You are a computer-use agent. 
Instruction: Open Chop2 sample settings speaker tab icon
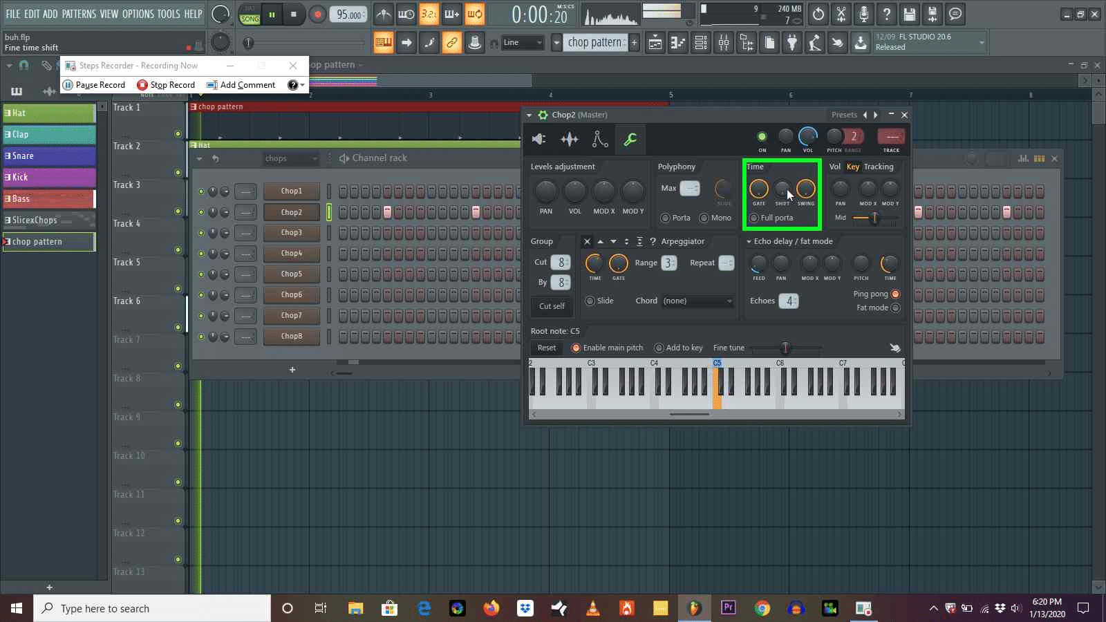click(x=539, y=139)
